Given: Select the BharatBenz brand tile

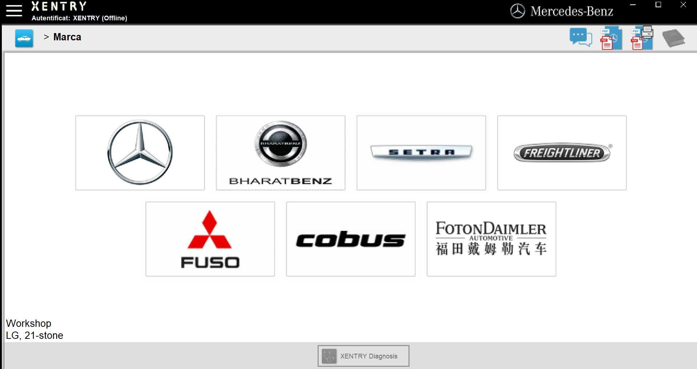Looking at the screenshot, I should point(281,153).
